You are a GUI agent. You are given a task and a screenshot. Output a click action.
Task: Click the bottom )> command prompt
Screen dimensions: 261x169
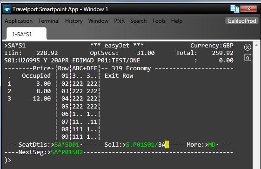[x=8, y=160]
